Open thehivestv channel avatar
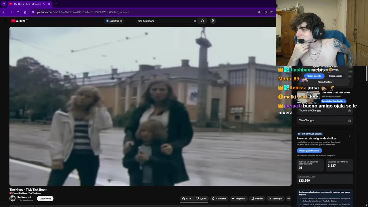This screenshot has height=207, width=368. tap(12, 198)
